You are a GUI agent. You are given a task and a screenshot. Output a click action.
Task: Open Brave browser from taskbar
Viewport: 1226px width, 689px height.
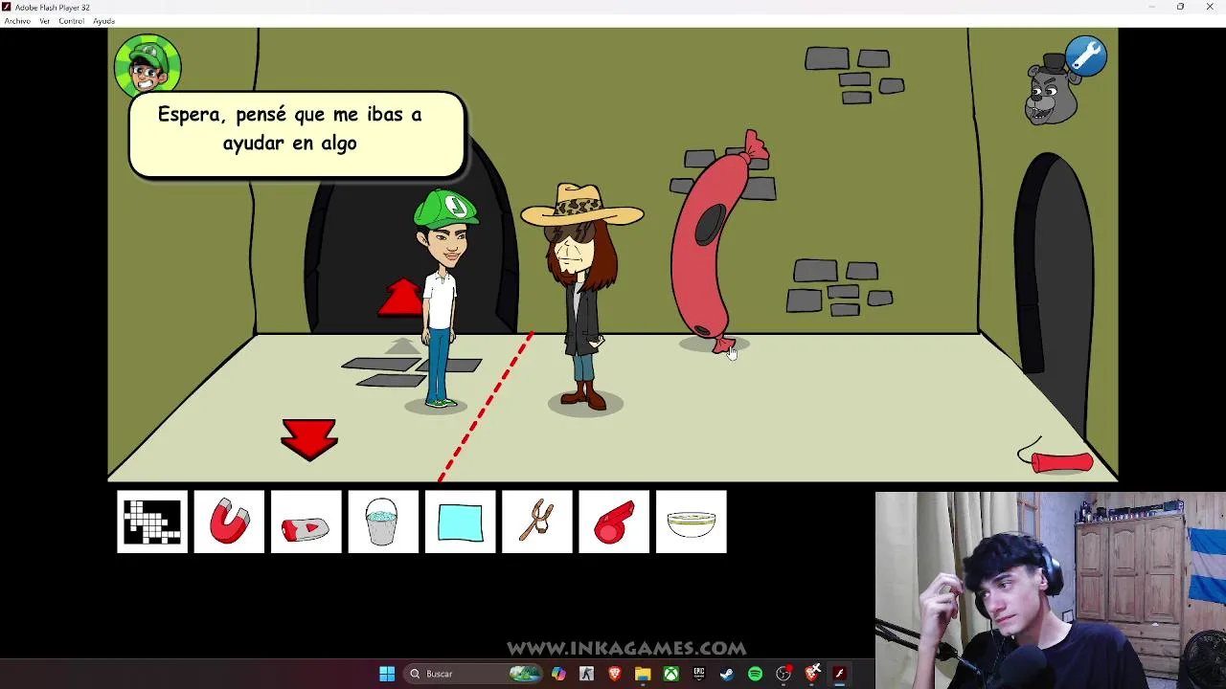click(615, 674)
